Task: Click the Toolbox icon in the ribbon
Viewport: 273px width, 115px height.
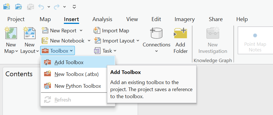Action: pos(45,51)
